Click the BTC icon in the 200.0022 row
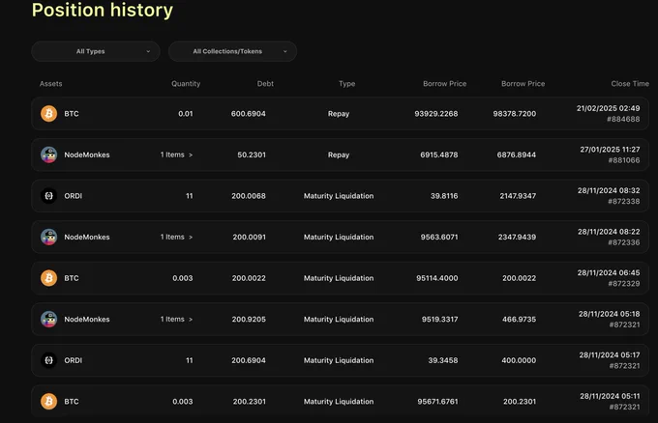This screenshot has height=423, width=658. click(48, 278)
